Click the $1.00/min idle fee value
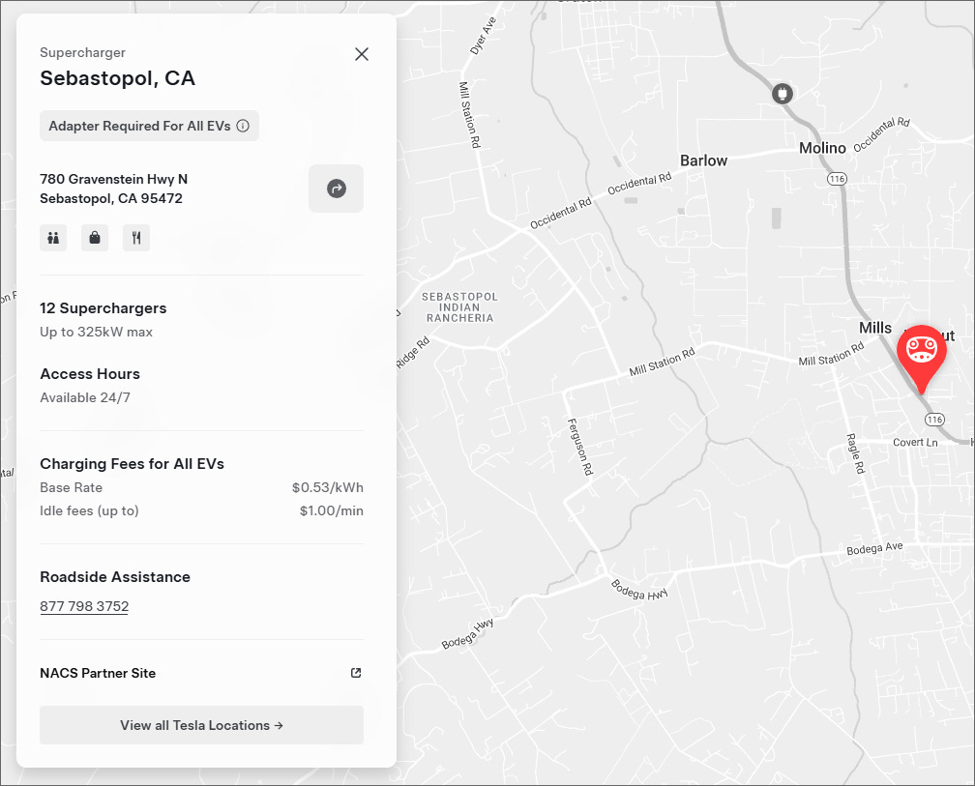Screen dimensions: 975x786 (x=332, y=510)
